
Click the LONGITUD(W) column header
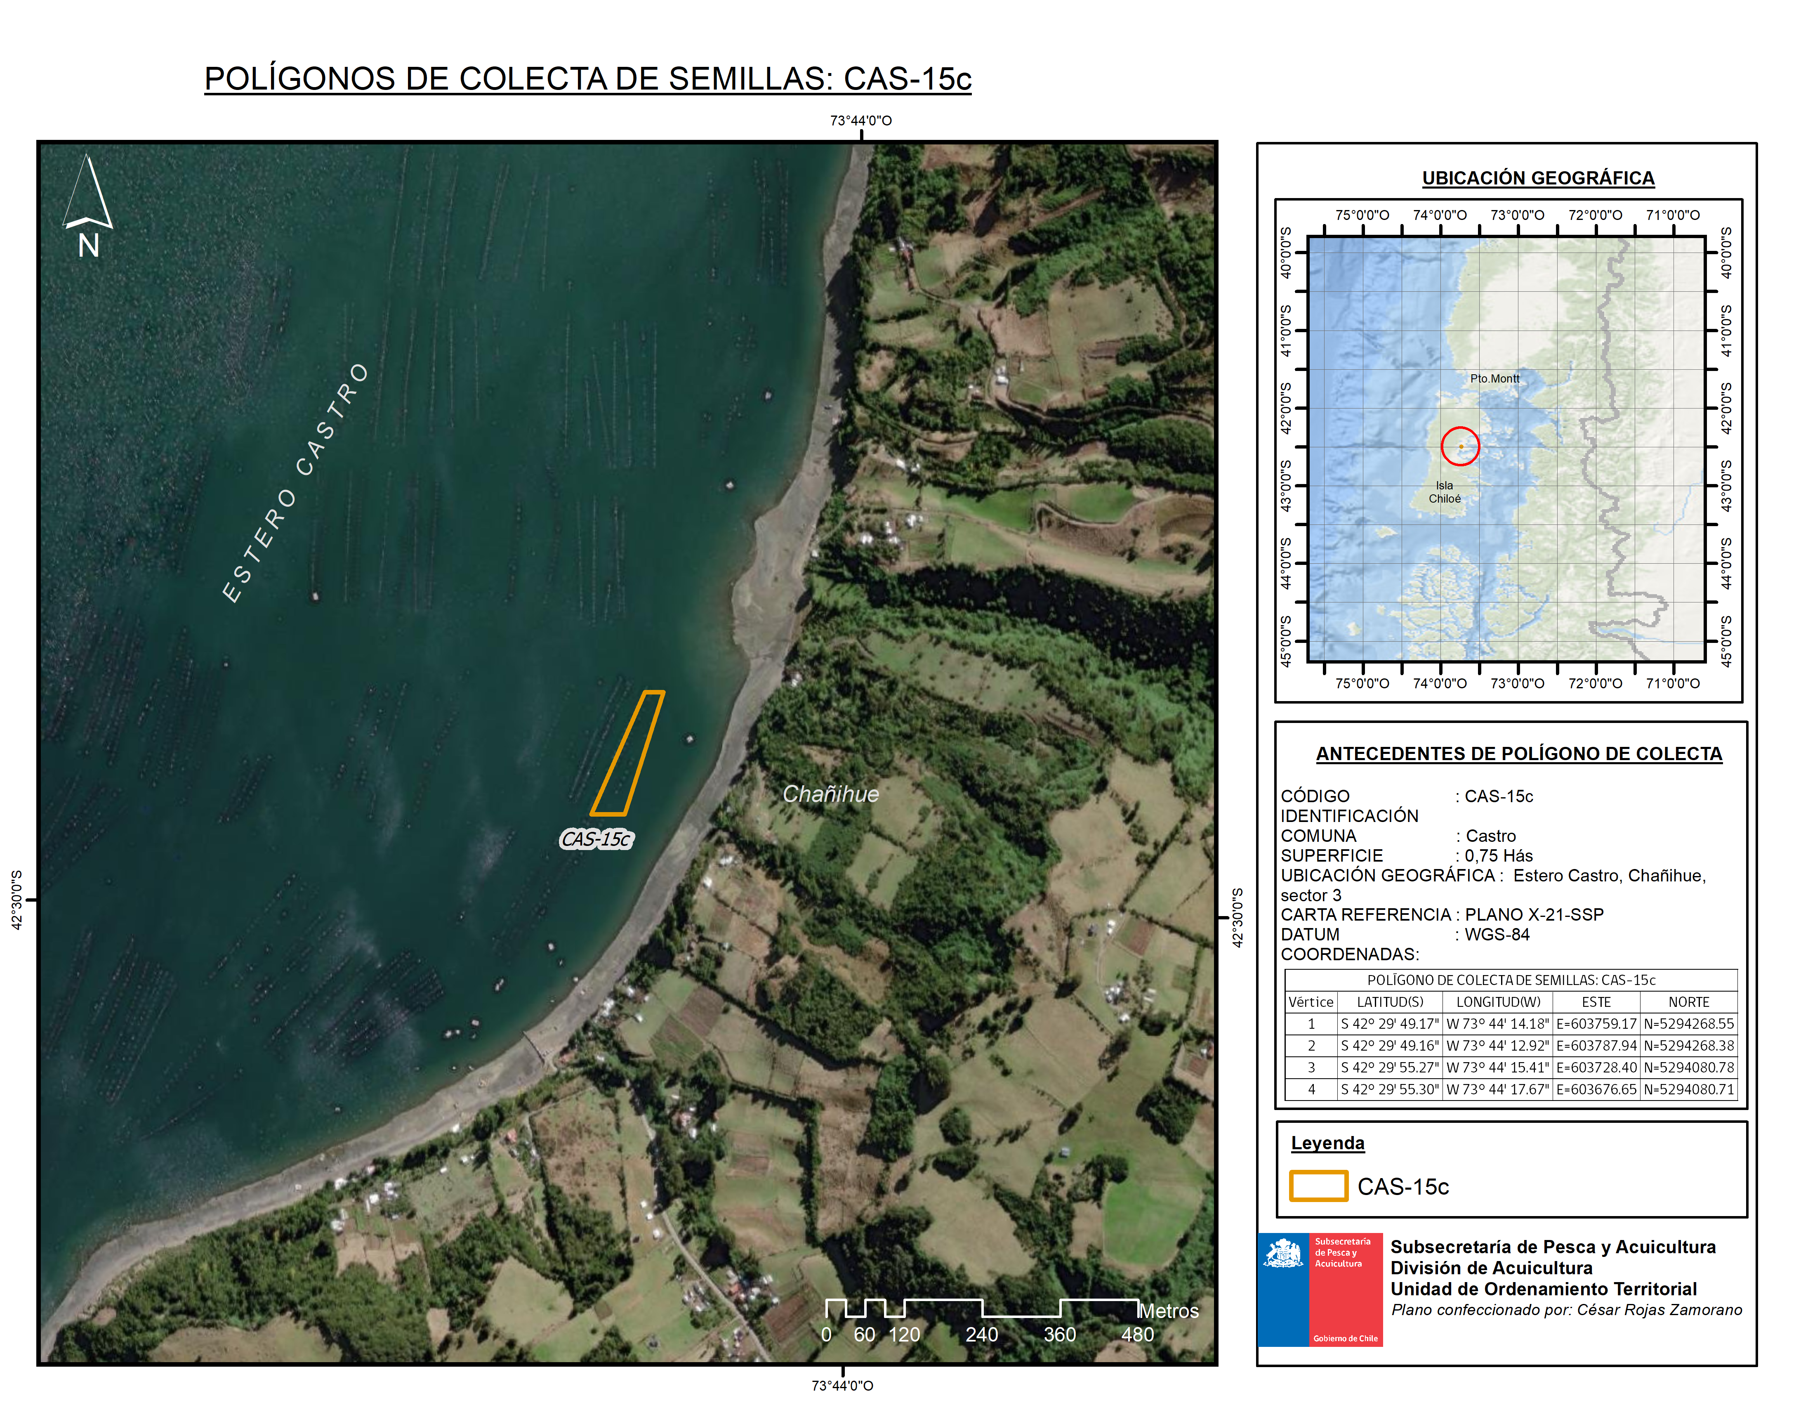tap(1497, 1002)
